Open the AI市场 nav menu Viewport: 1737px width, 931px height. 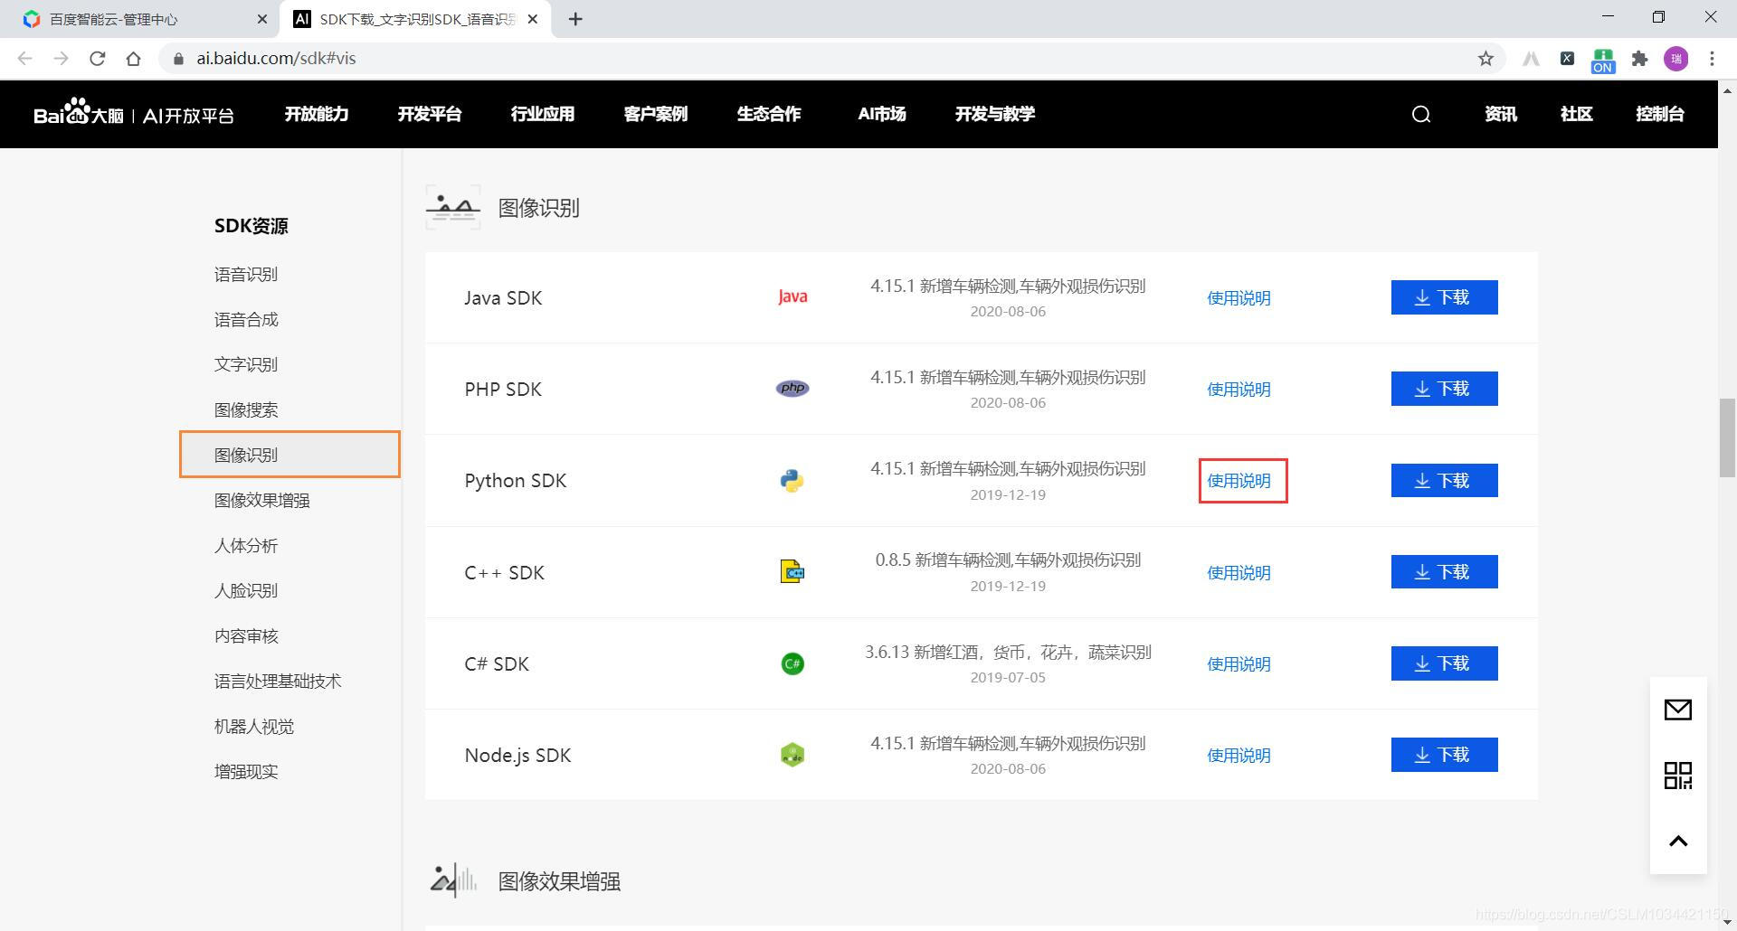click(882, 114)
